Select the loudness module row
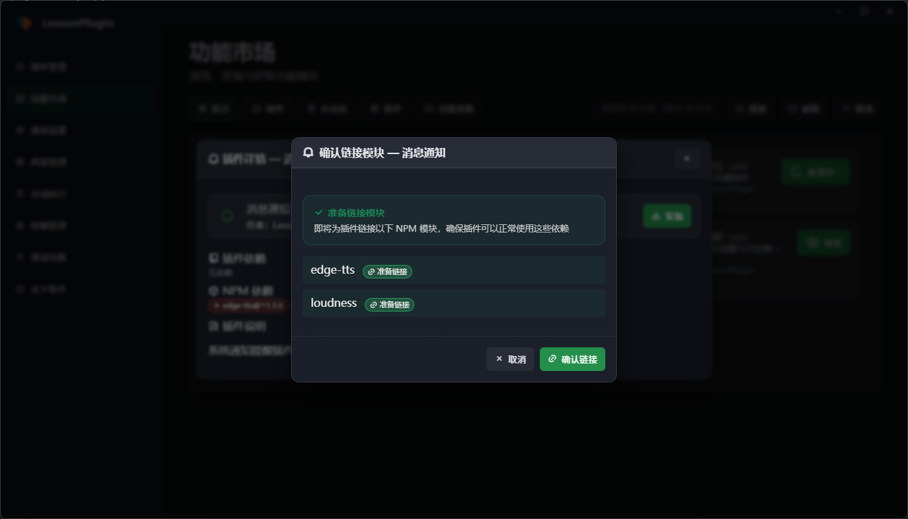The width and height of the screenshot is (908, 519). point(454,303)
